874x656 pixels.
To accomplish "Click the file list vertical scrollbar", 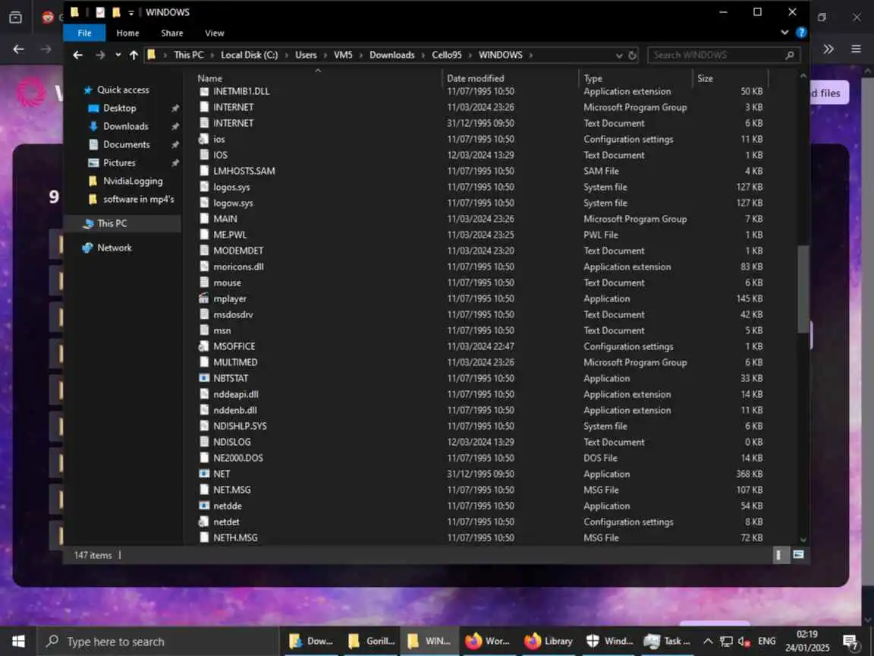I will coord(803,289).
